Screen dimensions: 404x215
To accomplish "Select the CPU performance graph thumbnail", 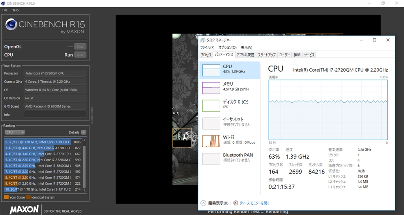I will (x=211, y=70).
